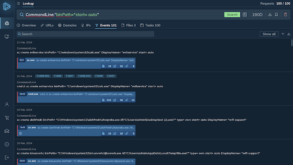Click the T1569.002 technique tag
This screenshot has width=293, height=165.
click(43, 76)
